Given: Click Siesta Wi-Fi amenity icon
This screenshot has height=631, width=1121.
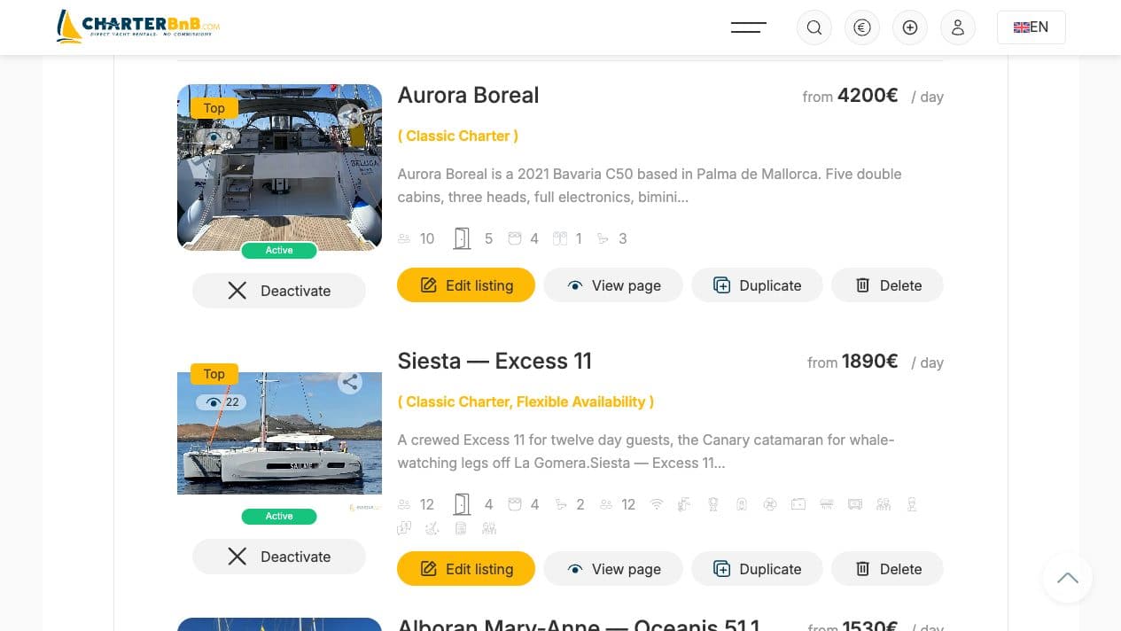Looking at the screenshot, I should pos(657,504).
